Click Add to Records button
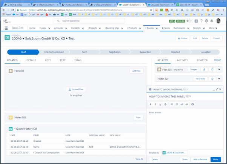 click(x=200, y=159)
